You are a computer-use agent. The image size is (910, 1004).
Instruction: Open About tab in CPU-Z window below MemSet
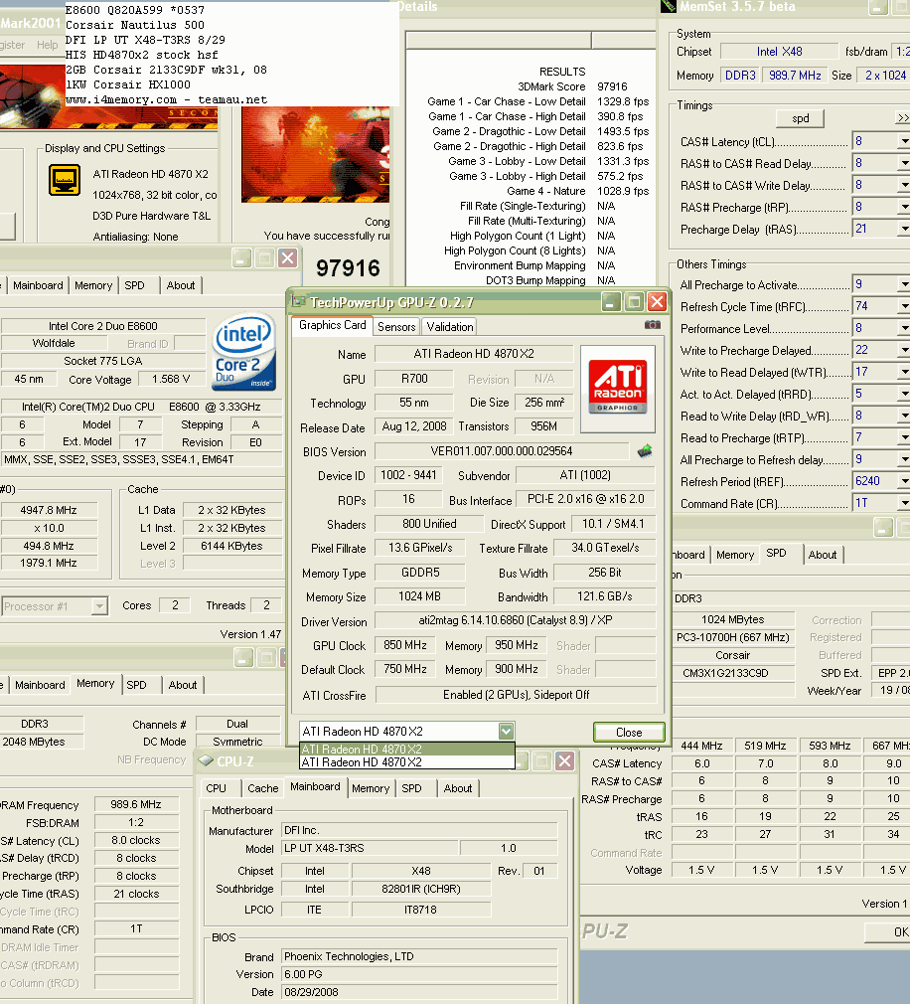click(x=823, y=555)
